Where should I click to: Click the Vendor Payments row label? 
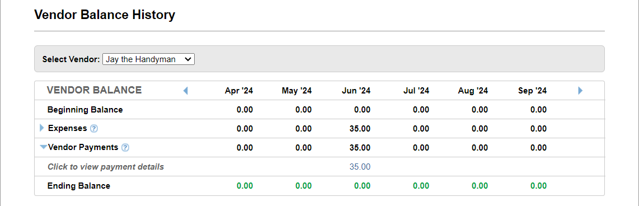tap(83, 147)
